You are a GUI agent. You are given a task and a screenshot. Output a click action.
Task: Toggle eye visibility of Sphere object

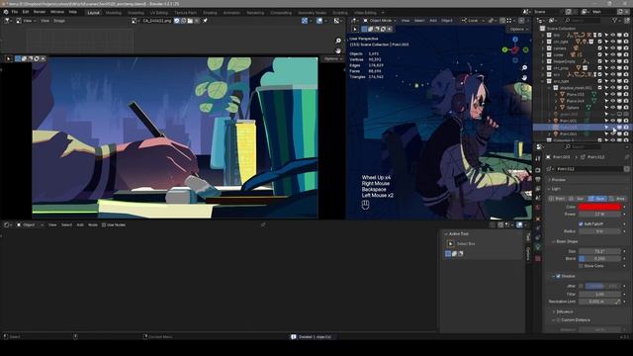coord(613,108)
